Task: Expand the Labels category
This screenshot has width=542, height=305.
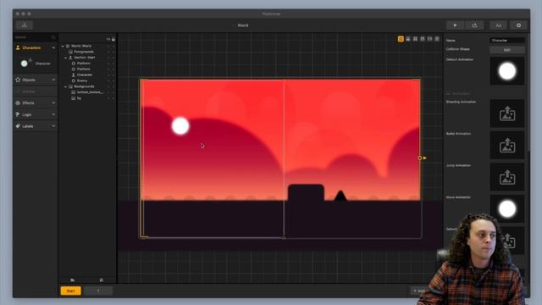Action: (53, 126)
